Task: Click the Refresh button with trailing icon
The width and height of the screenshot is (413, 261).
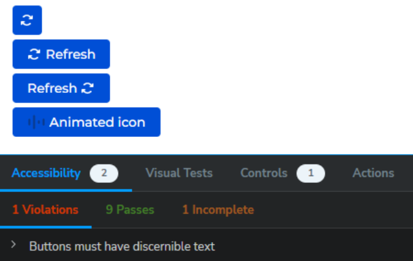Action: (x=61, y=88)
